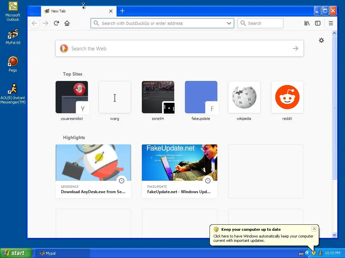Open Pego desktop shortcut
This screenshot has height=258, width=345.
tap(13, 64)
